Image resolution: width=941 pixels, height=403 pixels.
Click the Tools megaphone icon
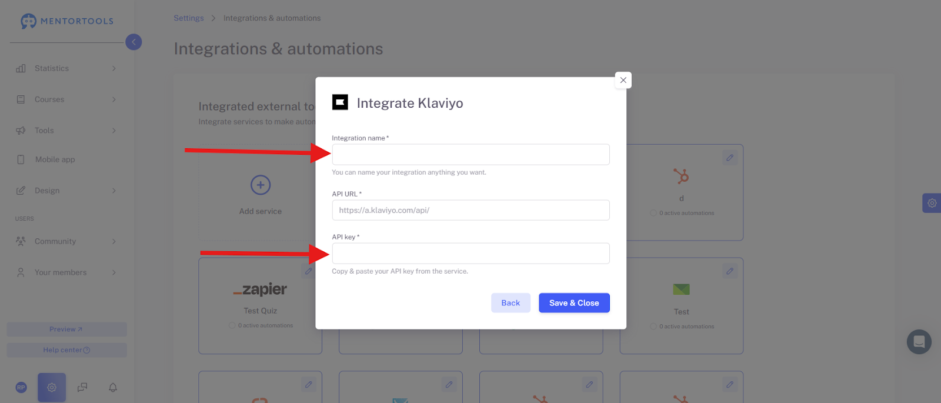[x=21, y=131]
